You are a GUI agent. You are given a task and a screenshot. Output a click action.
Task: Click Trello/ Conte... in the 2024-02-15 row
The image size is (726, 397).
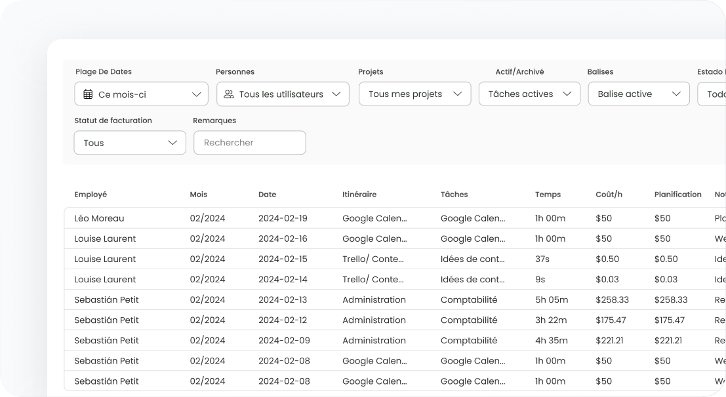pyautogui.click(x=373, y=259)
